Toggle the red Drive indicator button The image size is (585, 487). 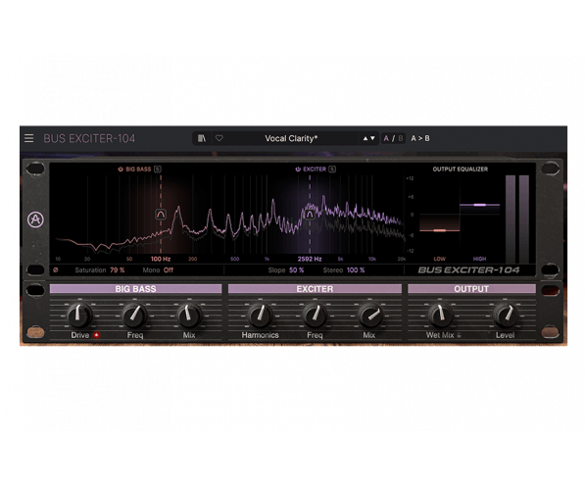click(x=97, y=335)
